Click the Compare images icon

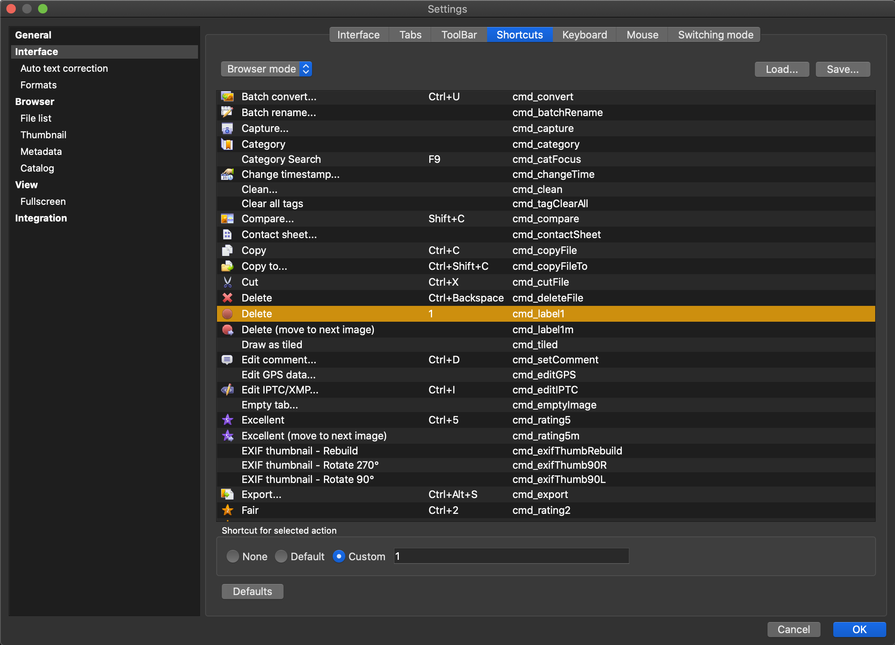[x=227, y=219]
